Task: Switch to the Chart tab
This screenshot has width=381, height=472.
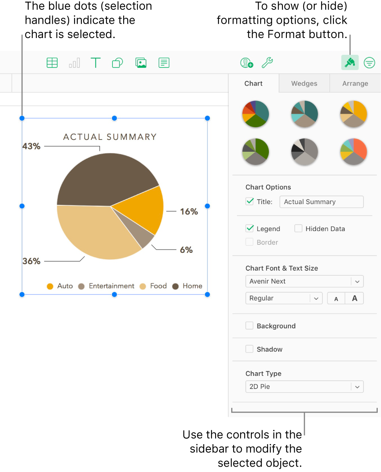Action: pos(253,83)
